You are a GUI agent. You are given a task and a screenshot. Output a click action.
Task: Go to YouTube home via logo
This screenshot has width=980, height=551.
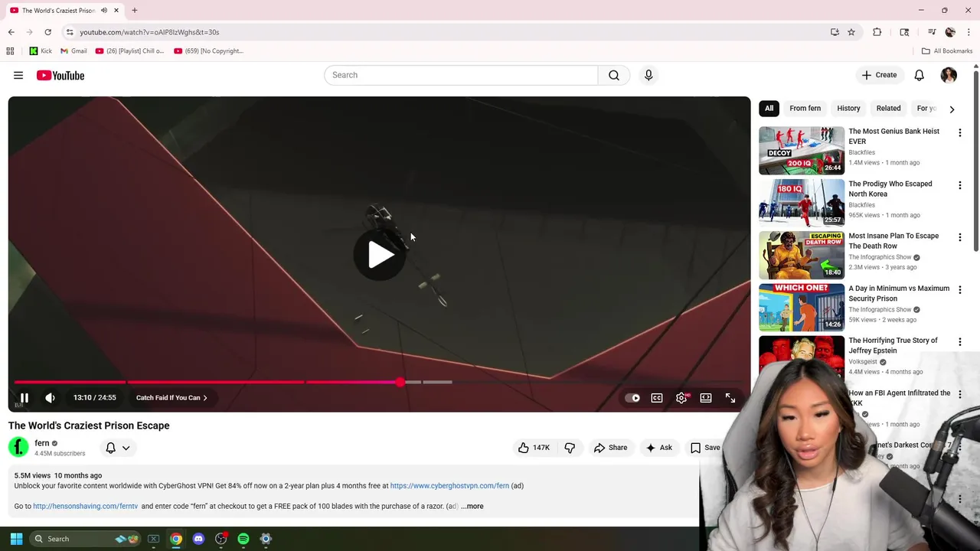(60, 75)
